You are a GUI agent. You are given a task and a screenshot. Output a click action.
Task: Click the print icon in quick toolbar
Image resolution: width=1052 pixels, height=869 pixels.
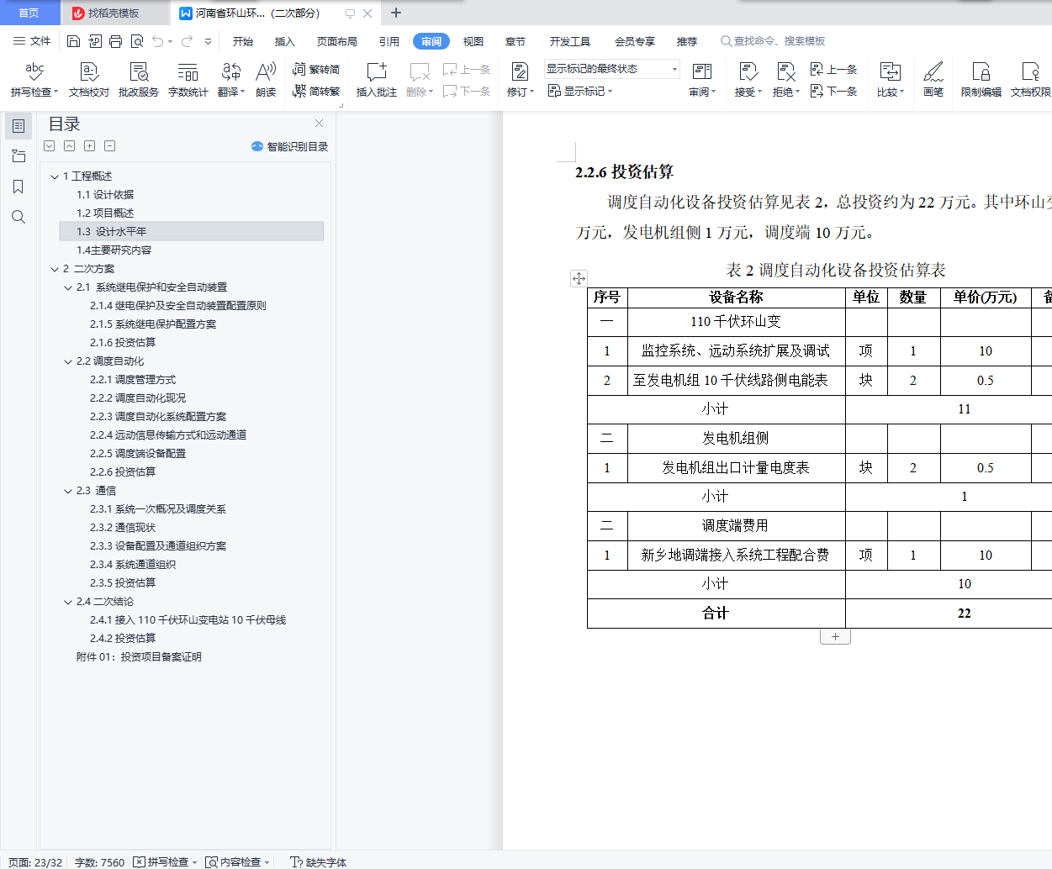tap(115, 41)
